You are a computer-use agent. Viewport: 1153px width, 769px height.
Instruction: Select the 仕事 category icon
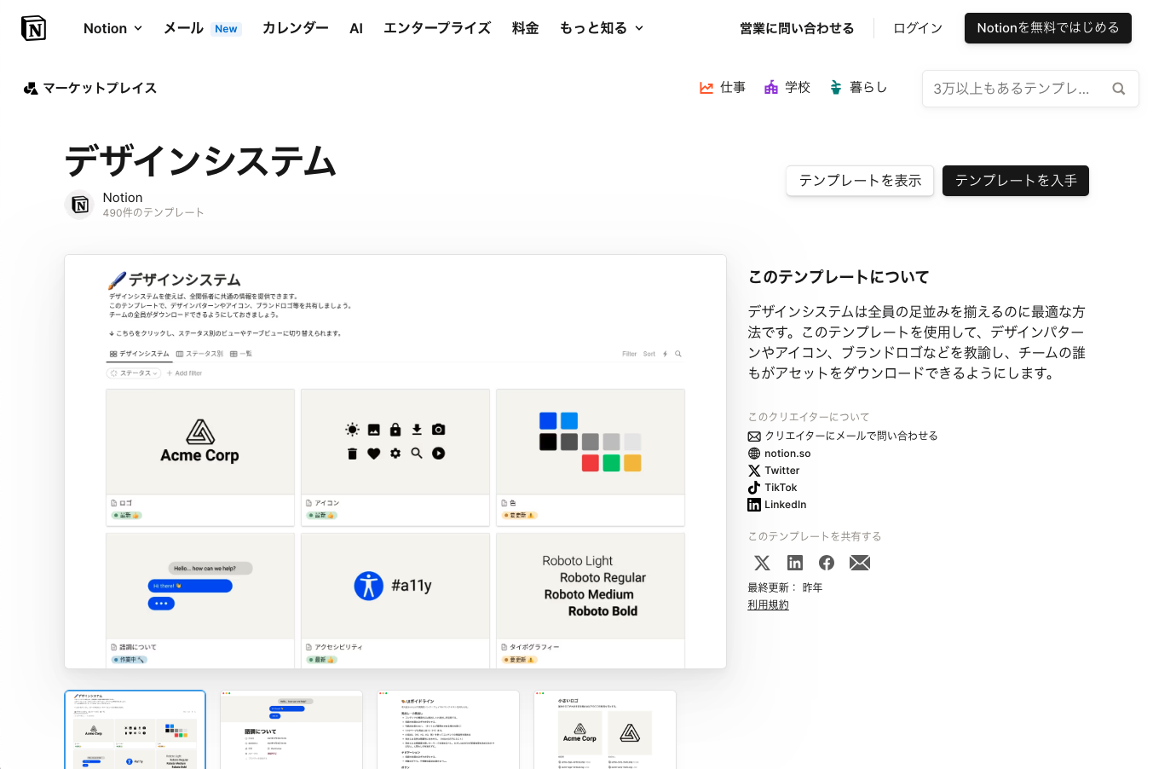(706, 87)
